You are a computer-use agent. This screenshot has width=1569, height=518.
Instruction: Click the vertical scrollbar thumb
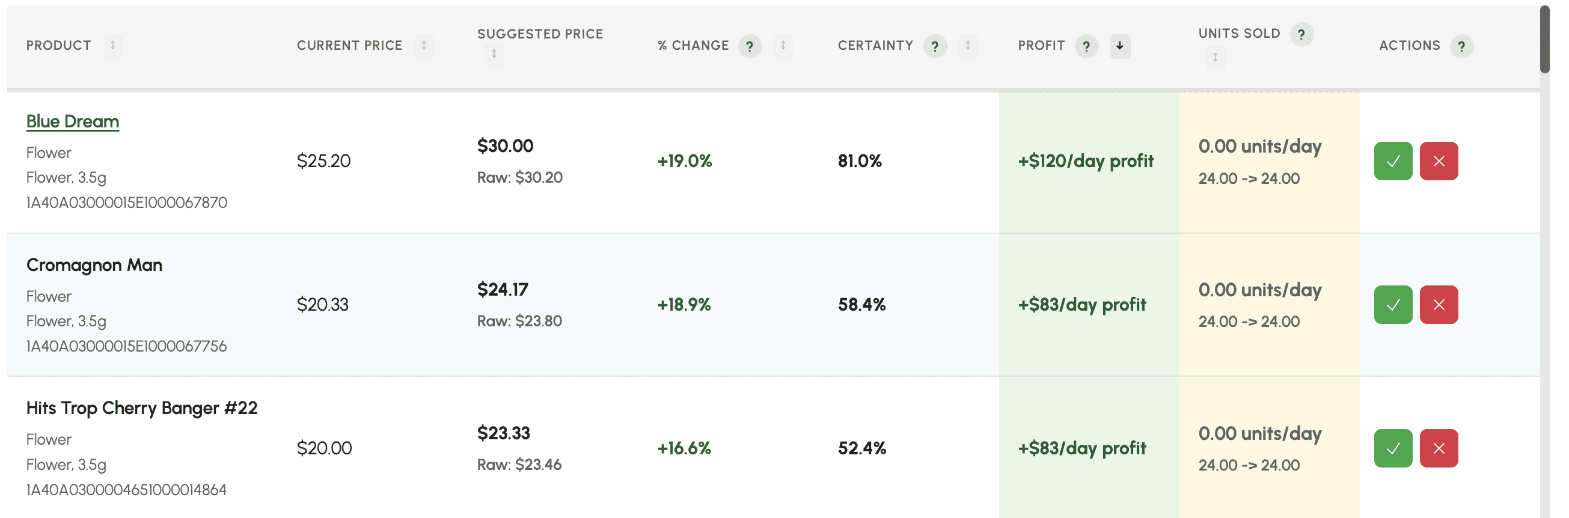(x=1544, y=40)
